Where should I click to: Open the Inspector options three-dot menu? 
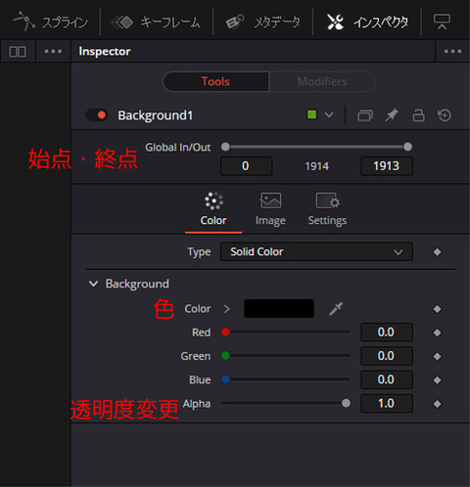click(x=452, y=51)
